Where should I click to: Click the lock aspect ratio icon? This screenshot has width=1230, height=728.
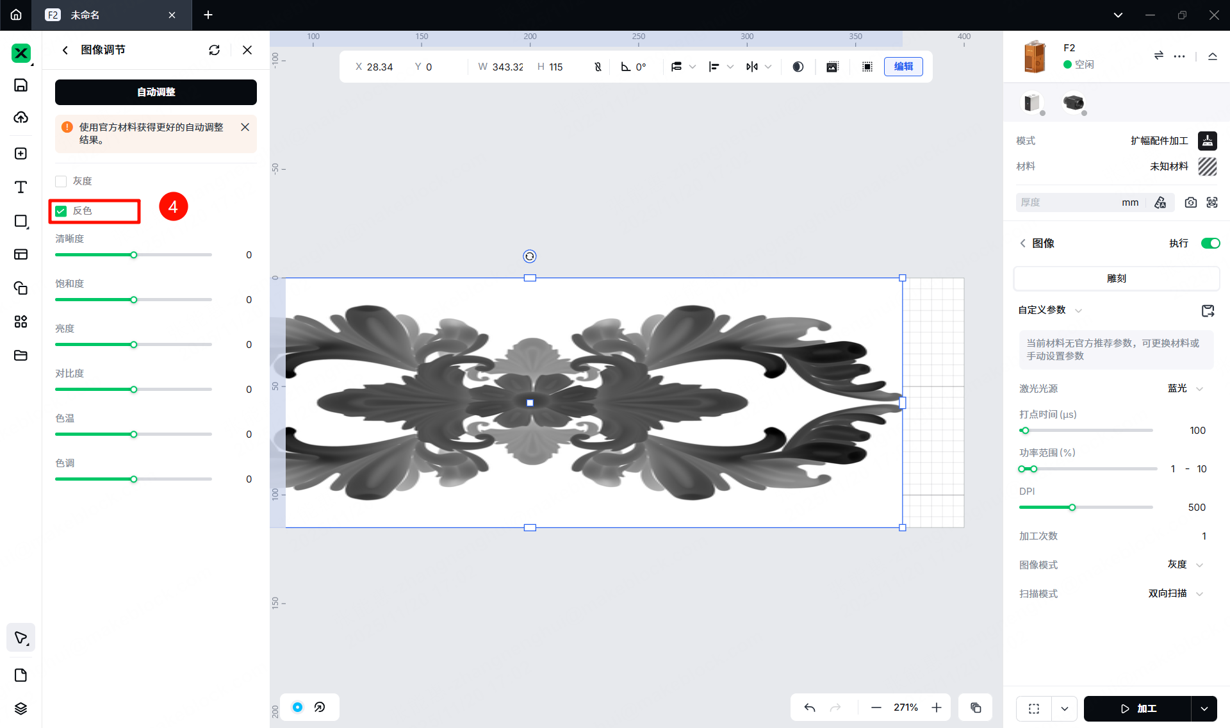point(598,67)
